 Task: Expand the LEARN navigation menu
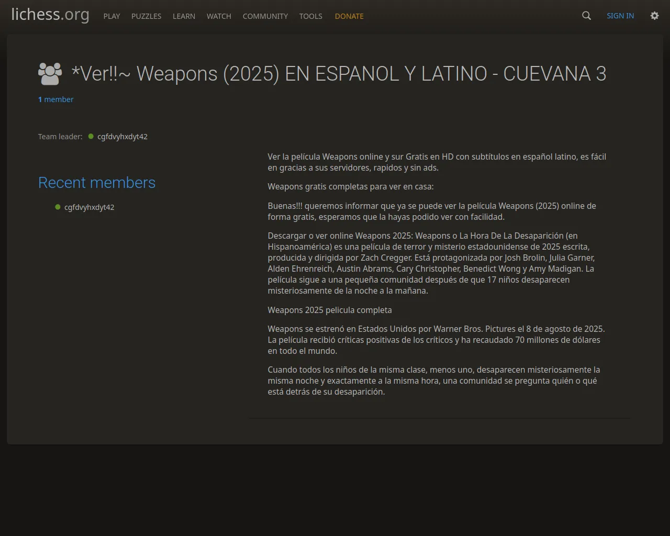[x=184, y=16]
